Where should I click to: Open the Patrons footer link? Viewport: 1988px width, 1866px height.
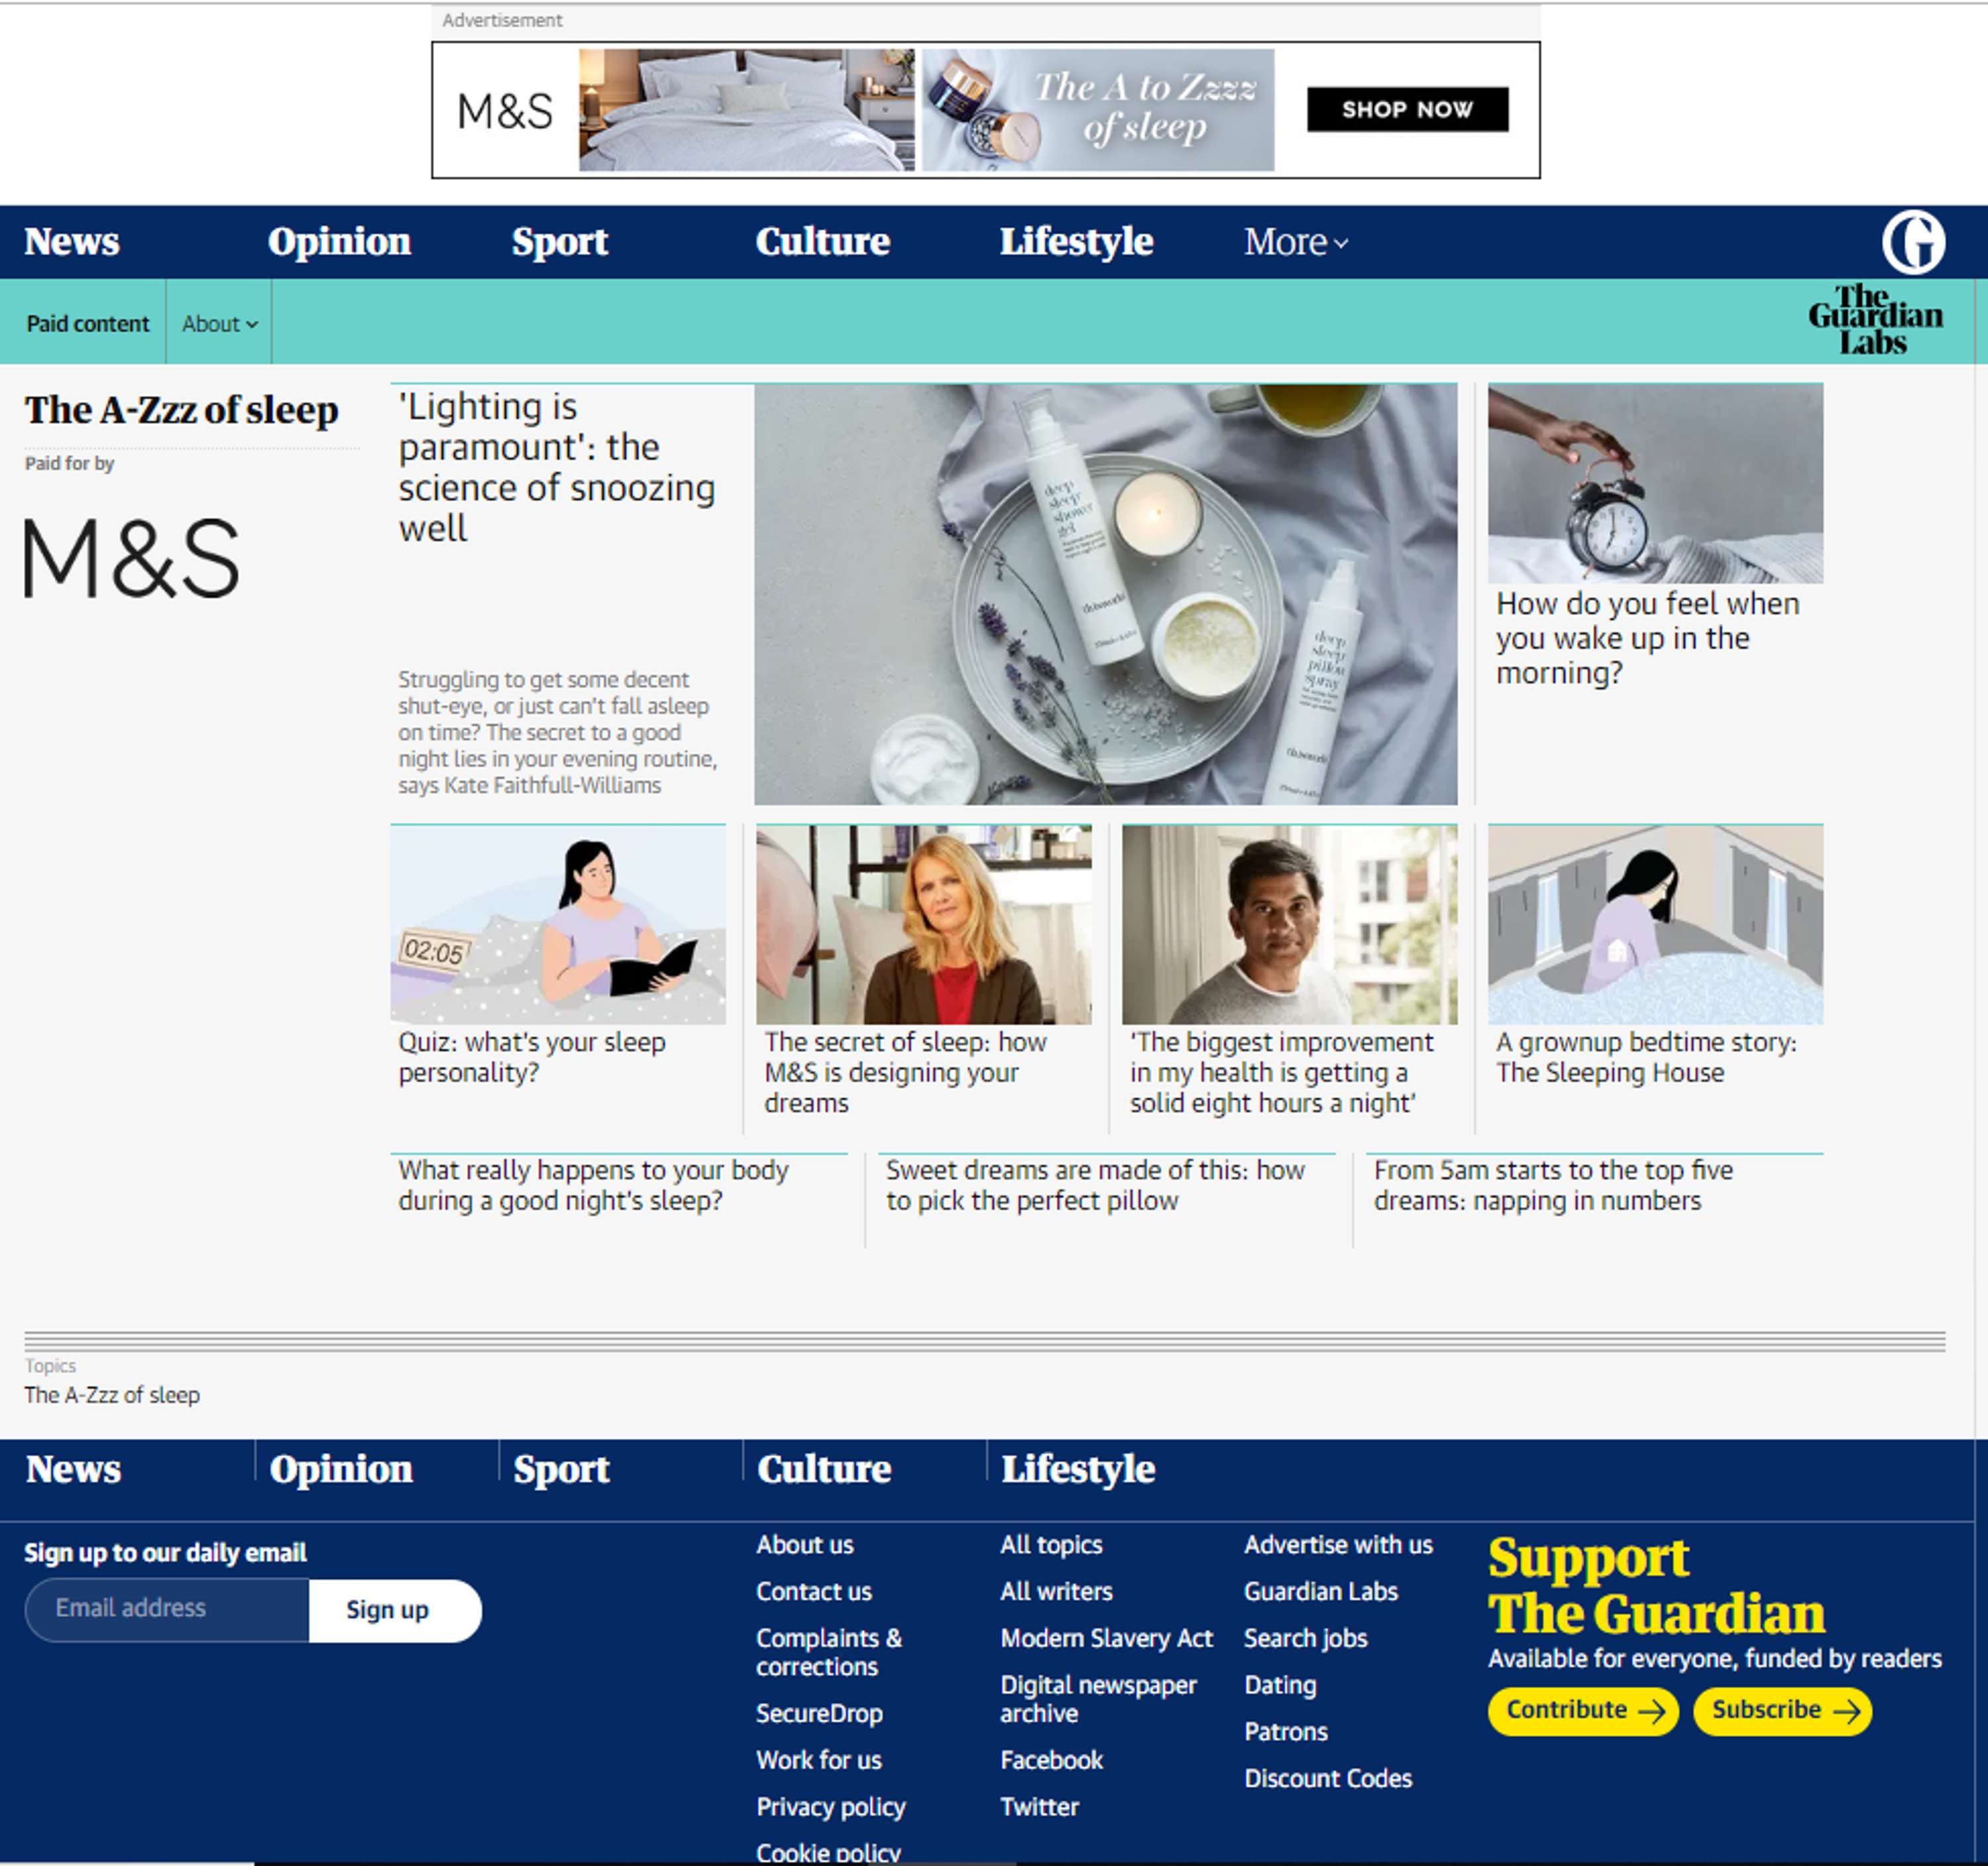pyautogui.click(x=1286, y=1733)
